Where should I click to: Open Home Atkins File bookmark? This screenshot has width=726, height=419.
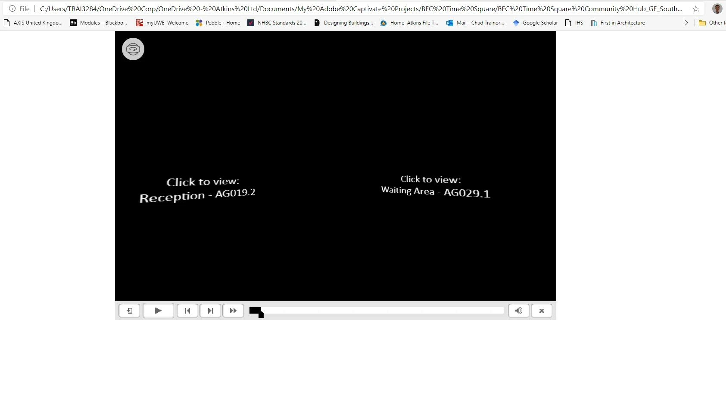409,23
